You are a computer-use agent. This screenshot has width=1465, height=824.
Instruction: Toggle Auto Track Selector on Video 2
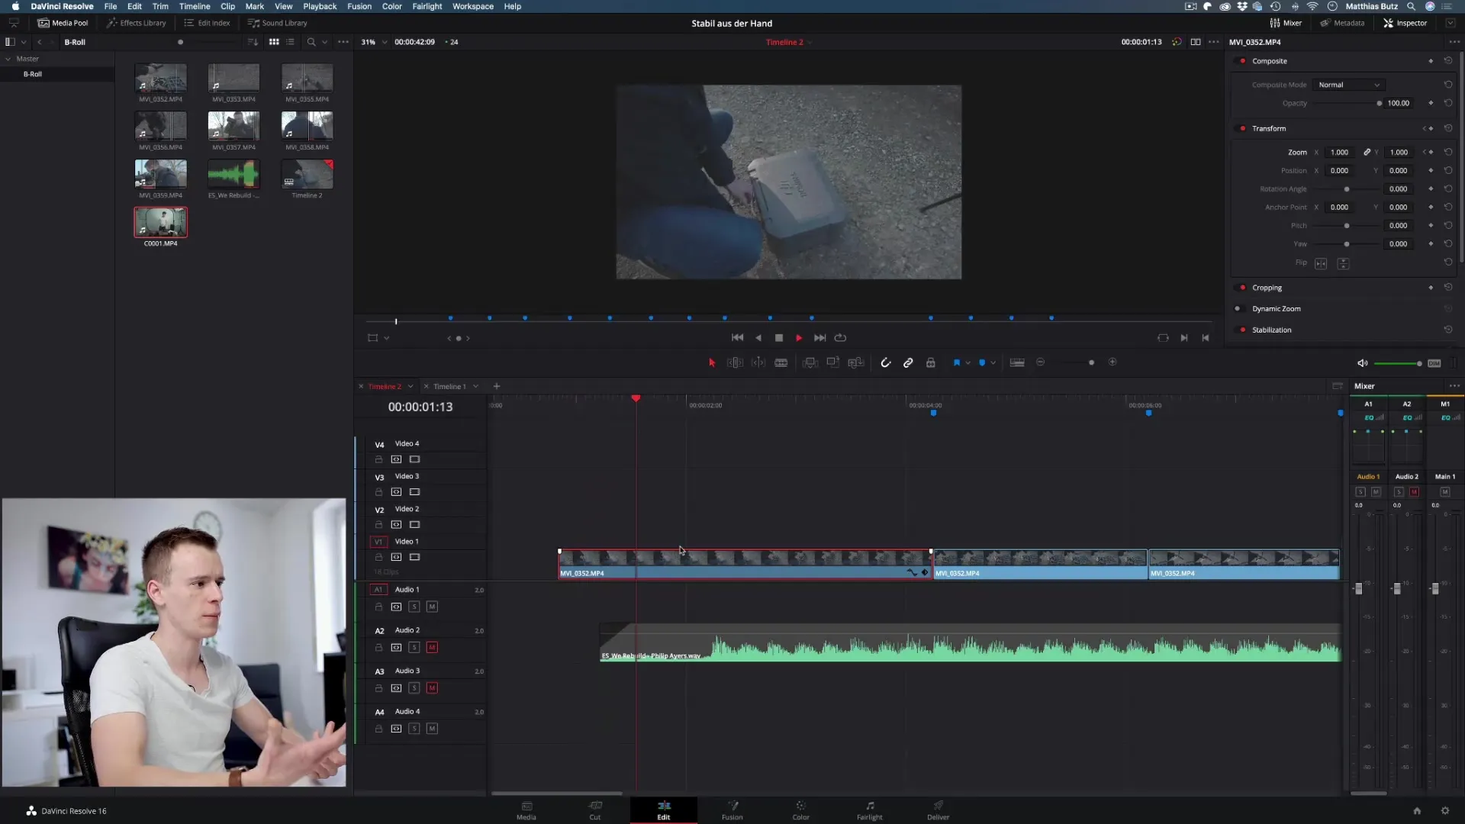(396, 525)
